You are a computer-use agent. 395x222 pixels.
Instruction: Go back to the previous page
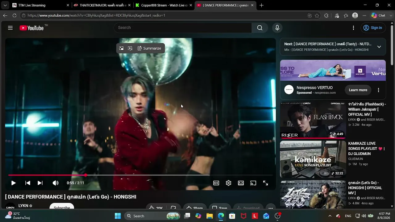pyautogui.click(x=5, y=15)
